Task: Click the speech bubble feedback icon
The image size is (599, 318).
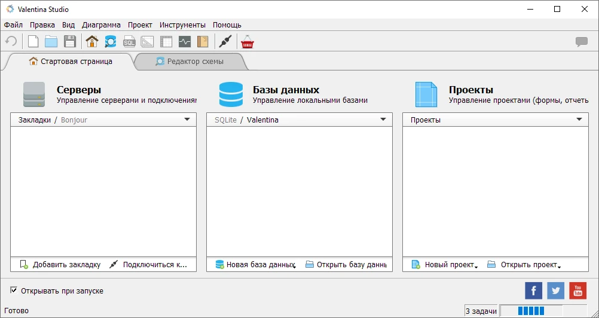Action: pos(581,42)
